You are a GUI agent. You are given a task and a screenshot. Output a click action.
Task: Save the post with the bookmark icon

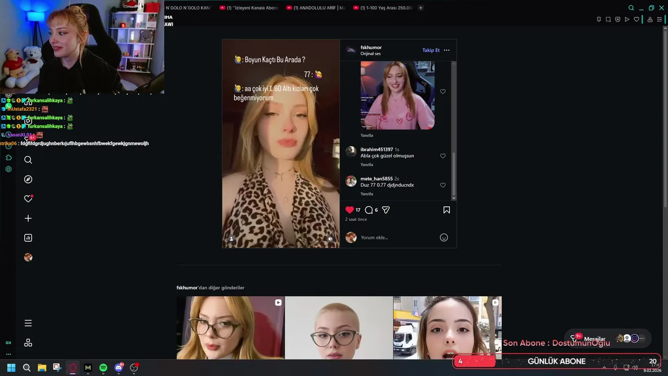click(447, 210)
